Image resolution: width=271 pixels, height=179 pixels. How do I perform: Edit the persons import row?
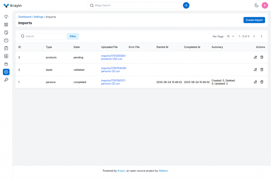(255, 82)
